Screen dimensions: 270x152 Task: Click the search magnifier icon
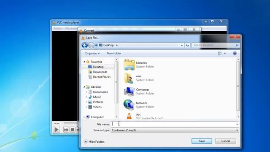pos(237,45)
